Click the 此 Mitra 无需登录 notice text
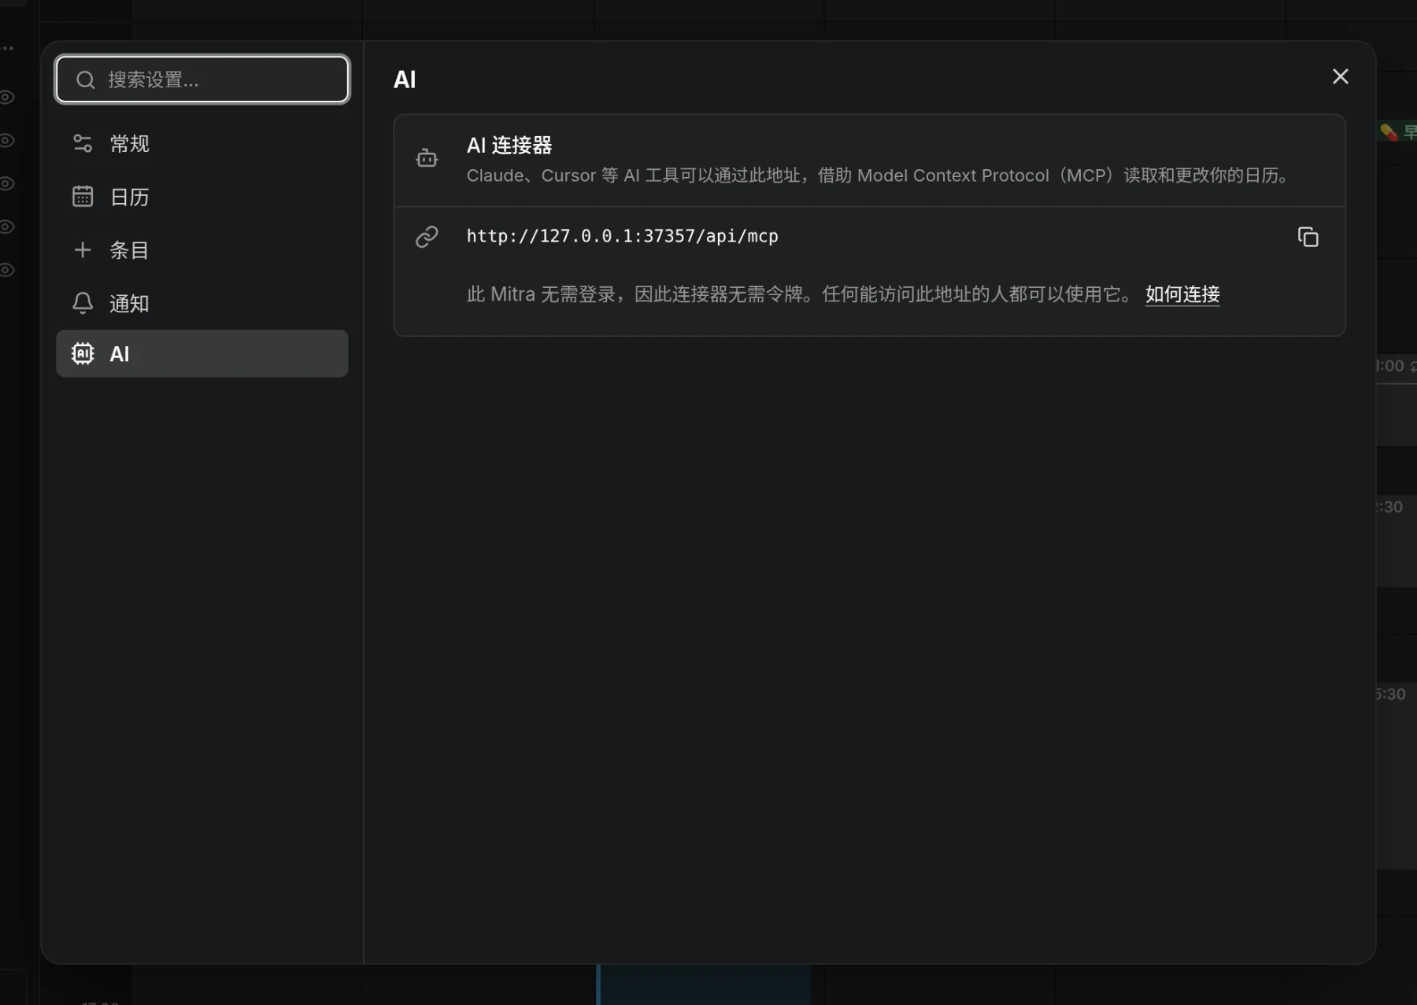1417x1005 pixels. coord(801,294)
